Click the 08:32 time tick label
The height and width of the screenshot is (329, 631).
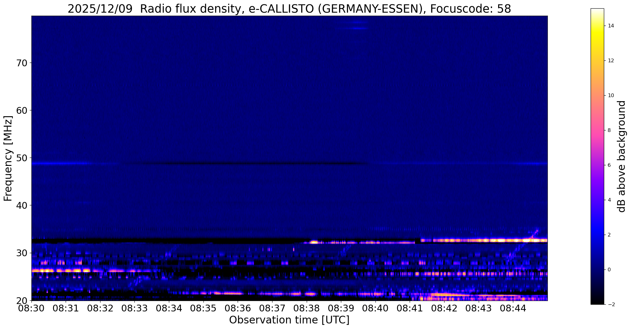(x=100, y=308)
